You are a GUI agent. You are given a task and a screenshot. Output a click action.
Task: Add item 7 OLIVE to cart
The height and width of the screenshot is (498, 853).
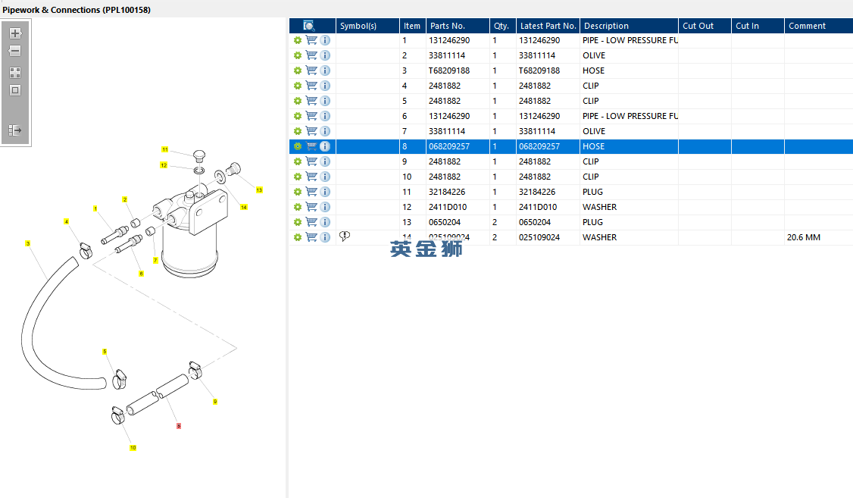(311, 130)
